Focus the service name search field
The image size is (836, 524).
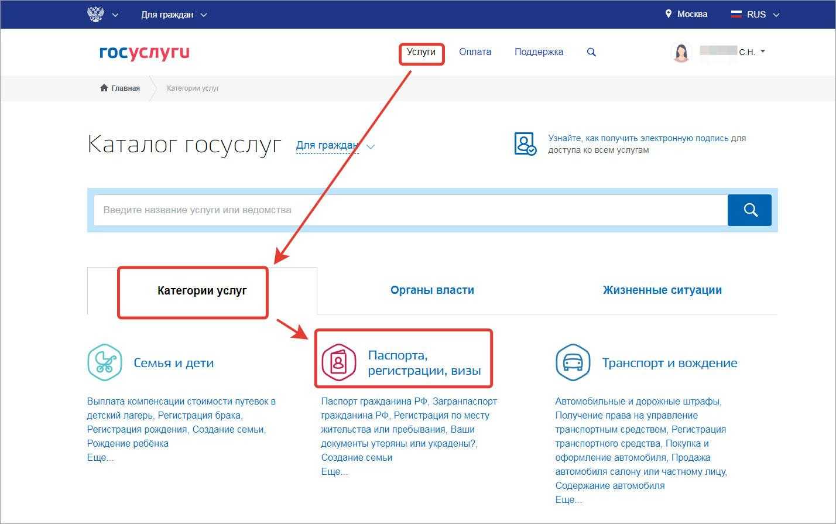410,210
